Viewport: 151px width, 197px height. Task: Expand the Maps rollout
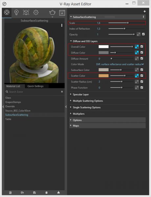point(71,125)
